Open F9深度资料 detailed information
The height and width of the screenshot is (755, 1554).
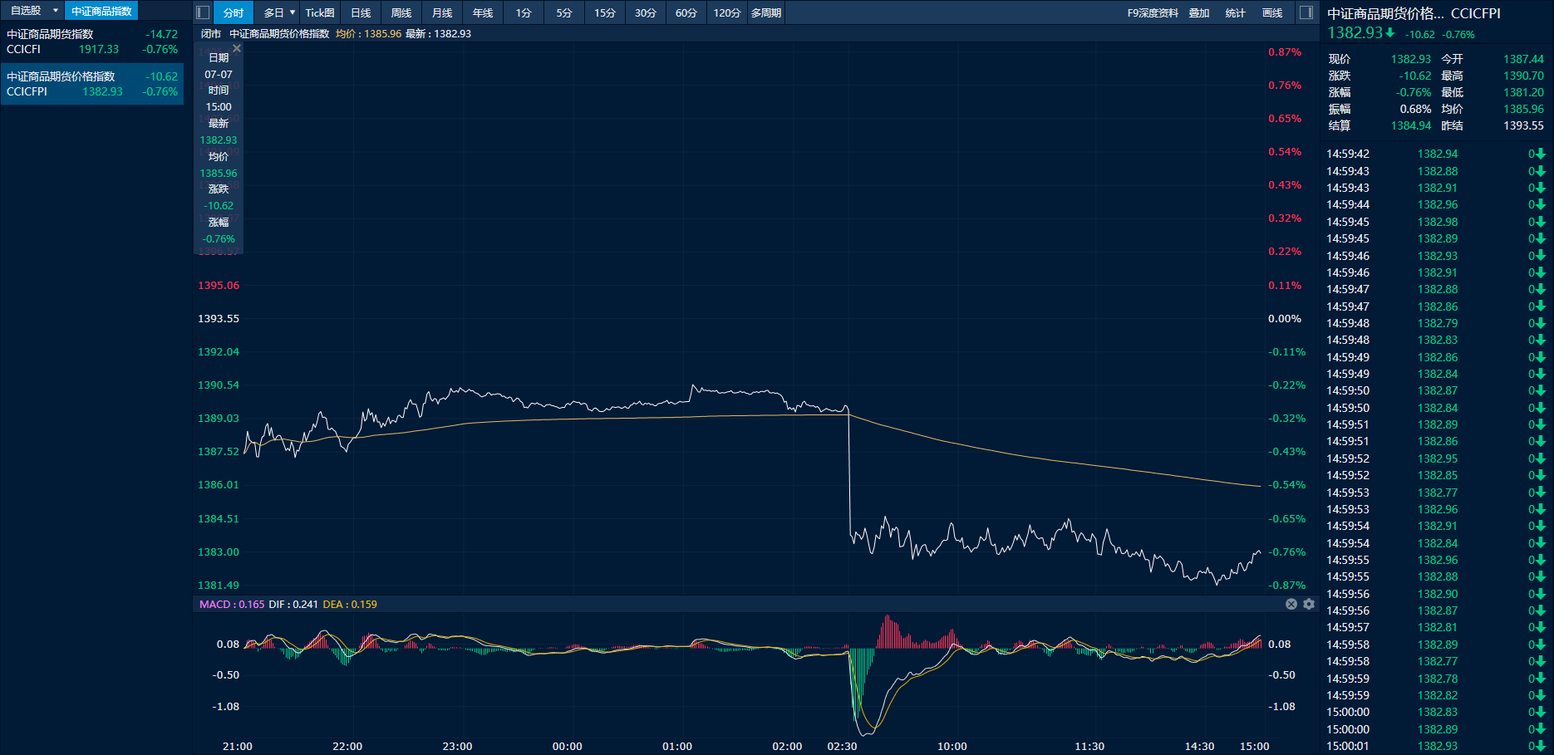(x=1153, y=12)
